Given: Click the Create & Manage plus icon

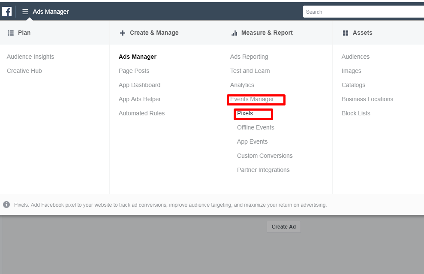Looking at the screenshot, I should [x=123, y=33].
